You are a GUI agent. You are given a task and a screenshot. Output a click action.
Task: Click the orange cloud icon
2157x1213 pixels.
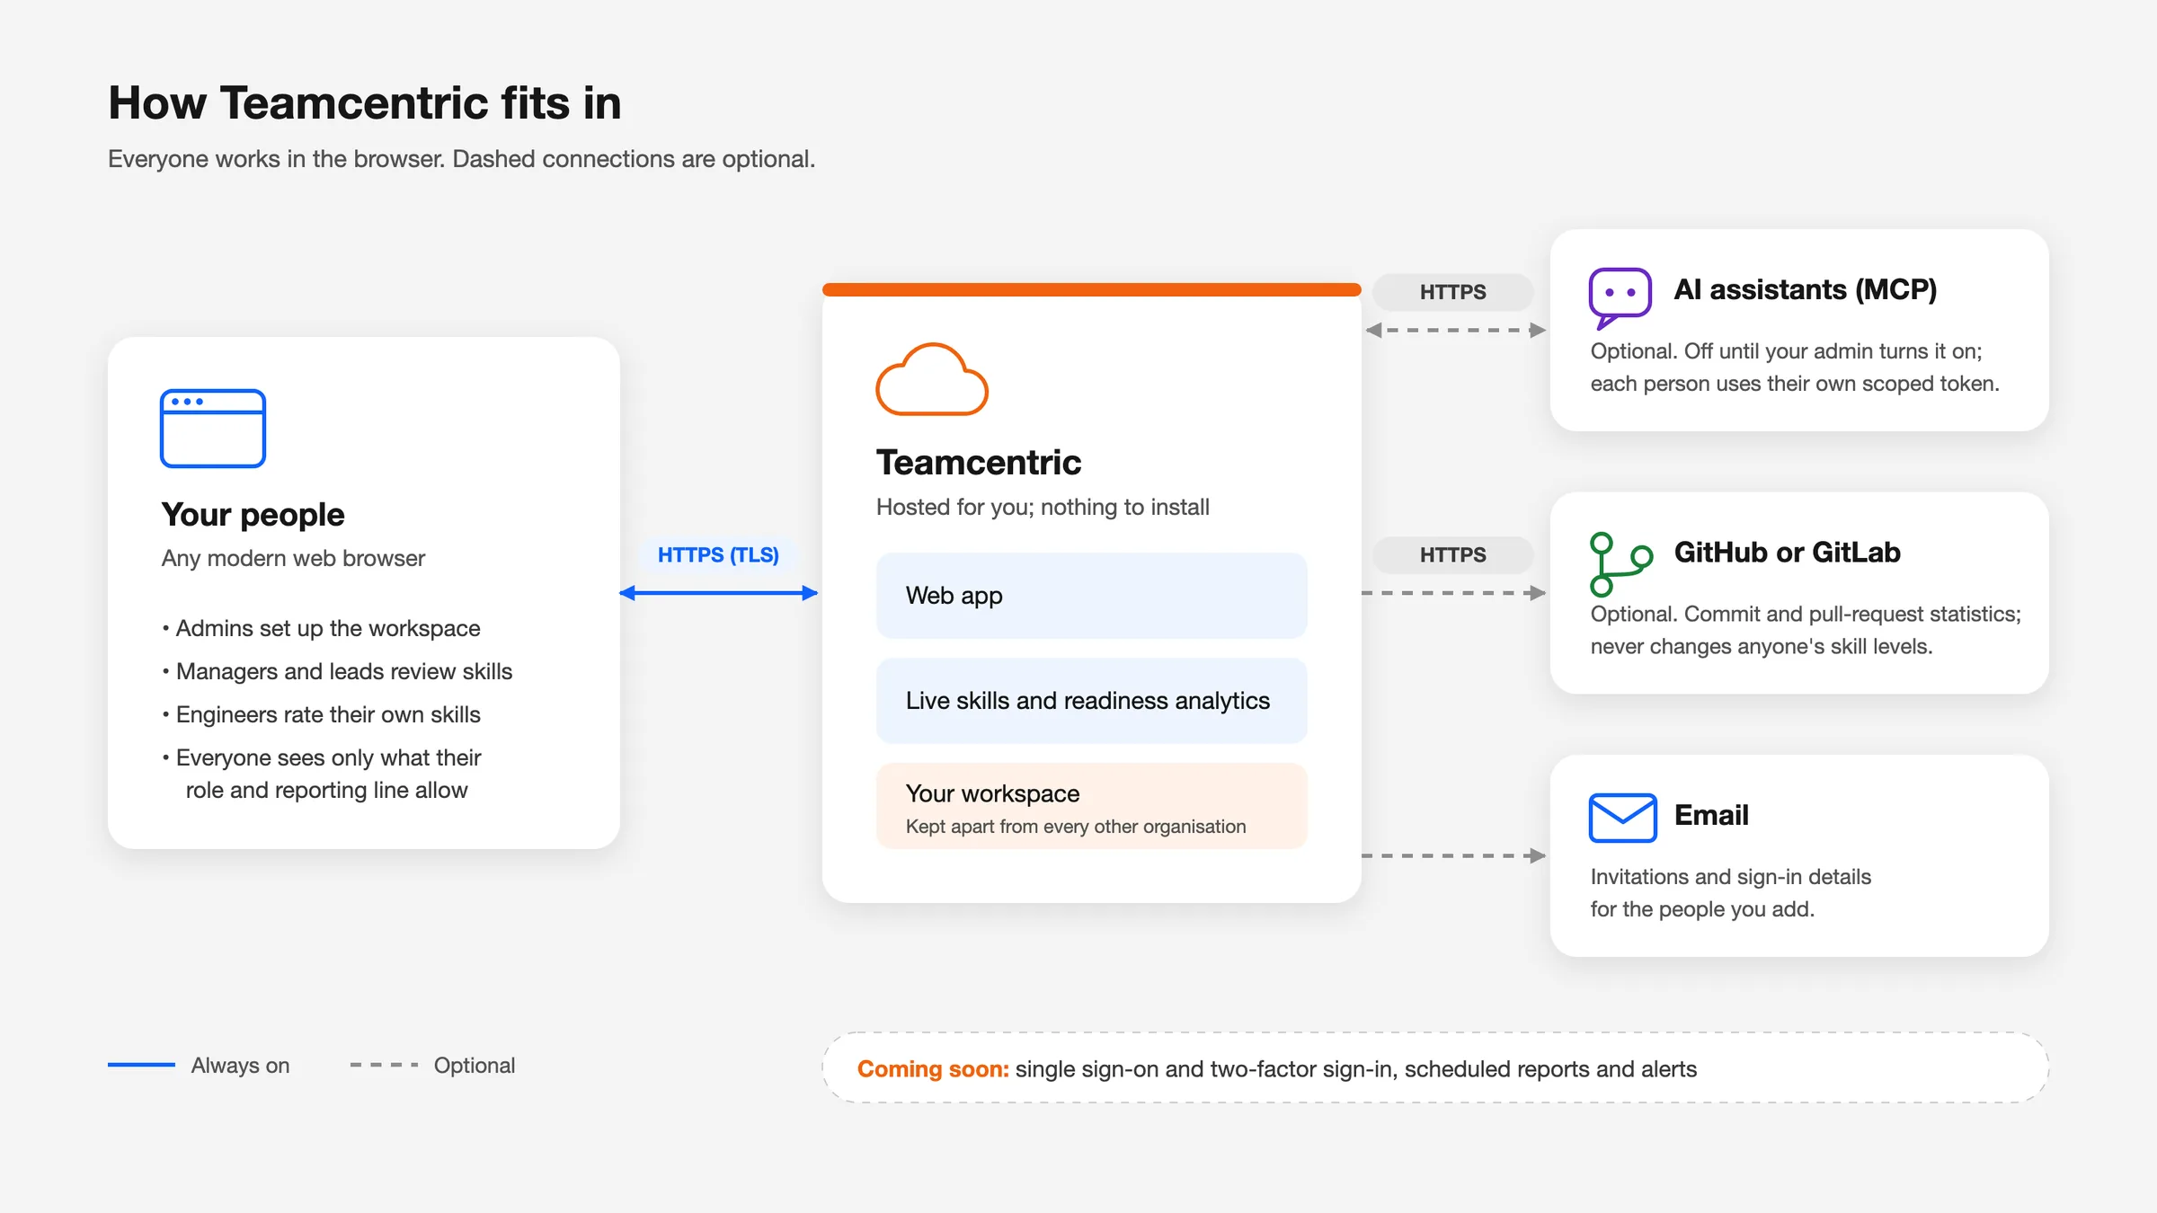pos(932,379)
